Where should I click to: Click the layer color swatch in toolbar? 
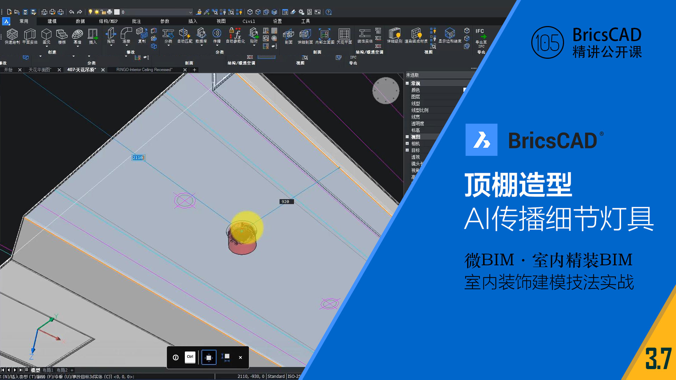pyautogui.click(x=117, y=12)
